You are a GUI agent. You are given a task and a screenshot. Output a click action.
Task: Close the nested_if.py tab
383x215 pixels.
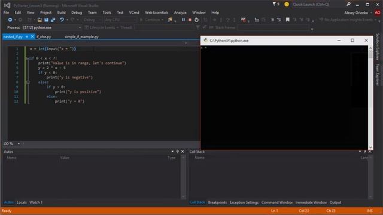pos(32,36)
